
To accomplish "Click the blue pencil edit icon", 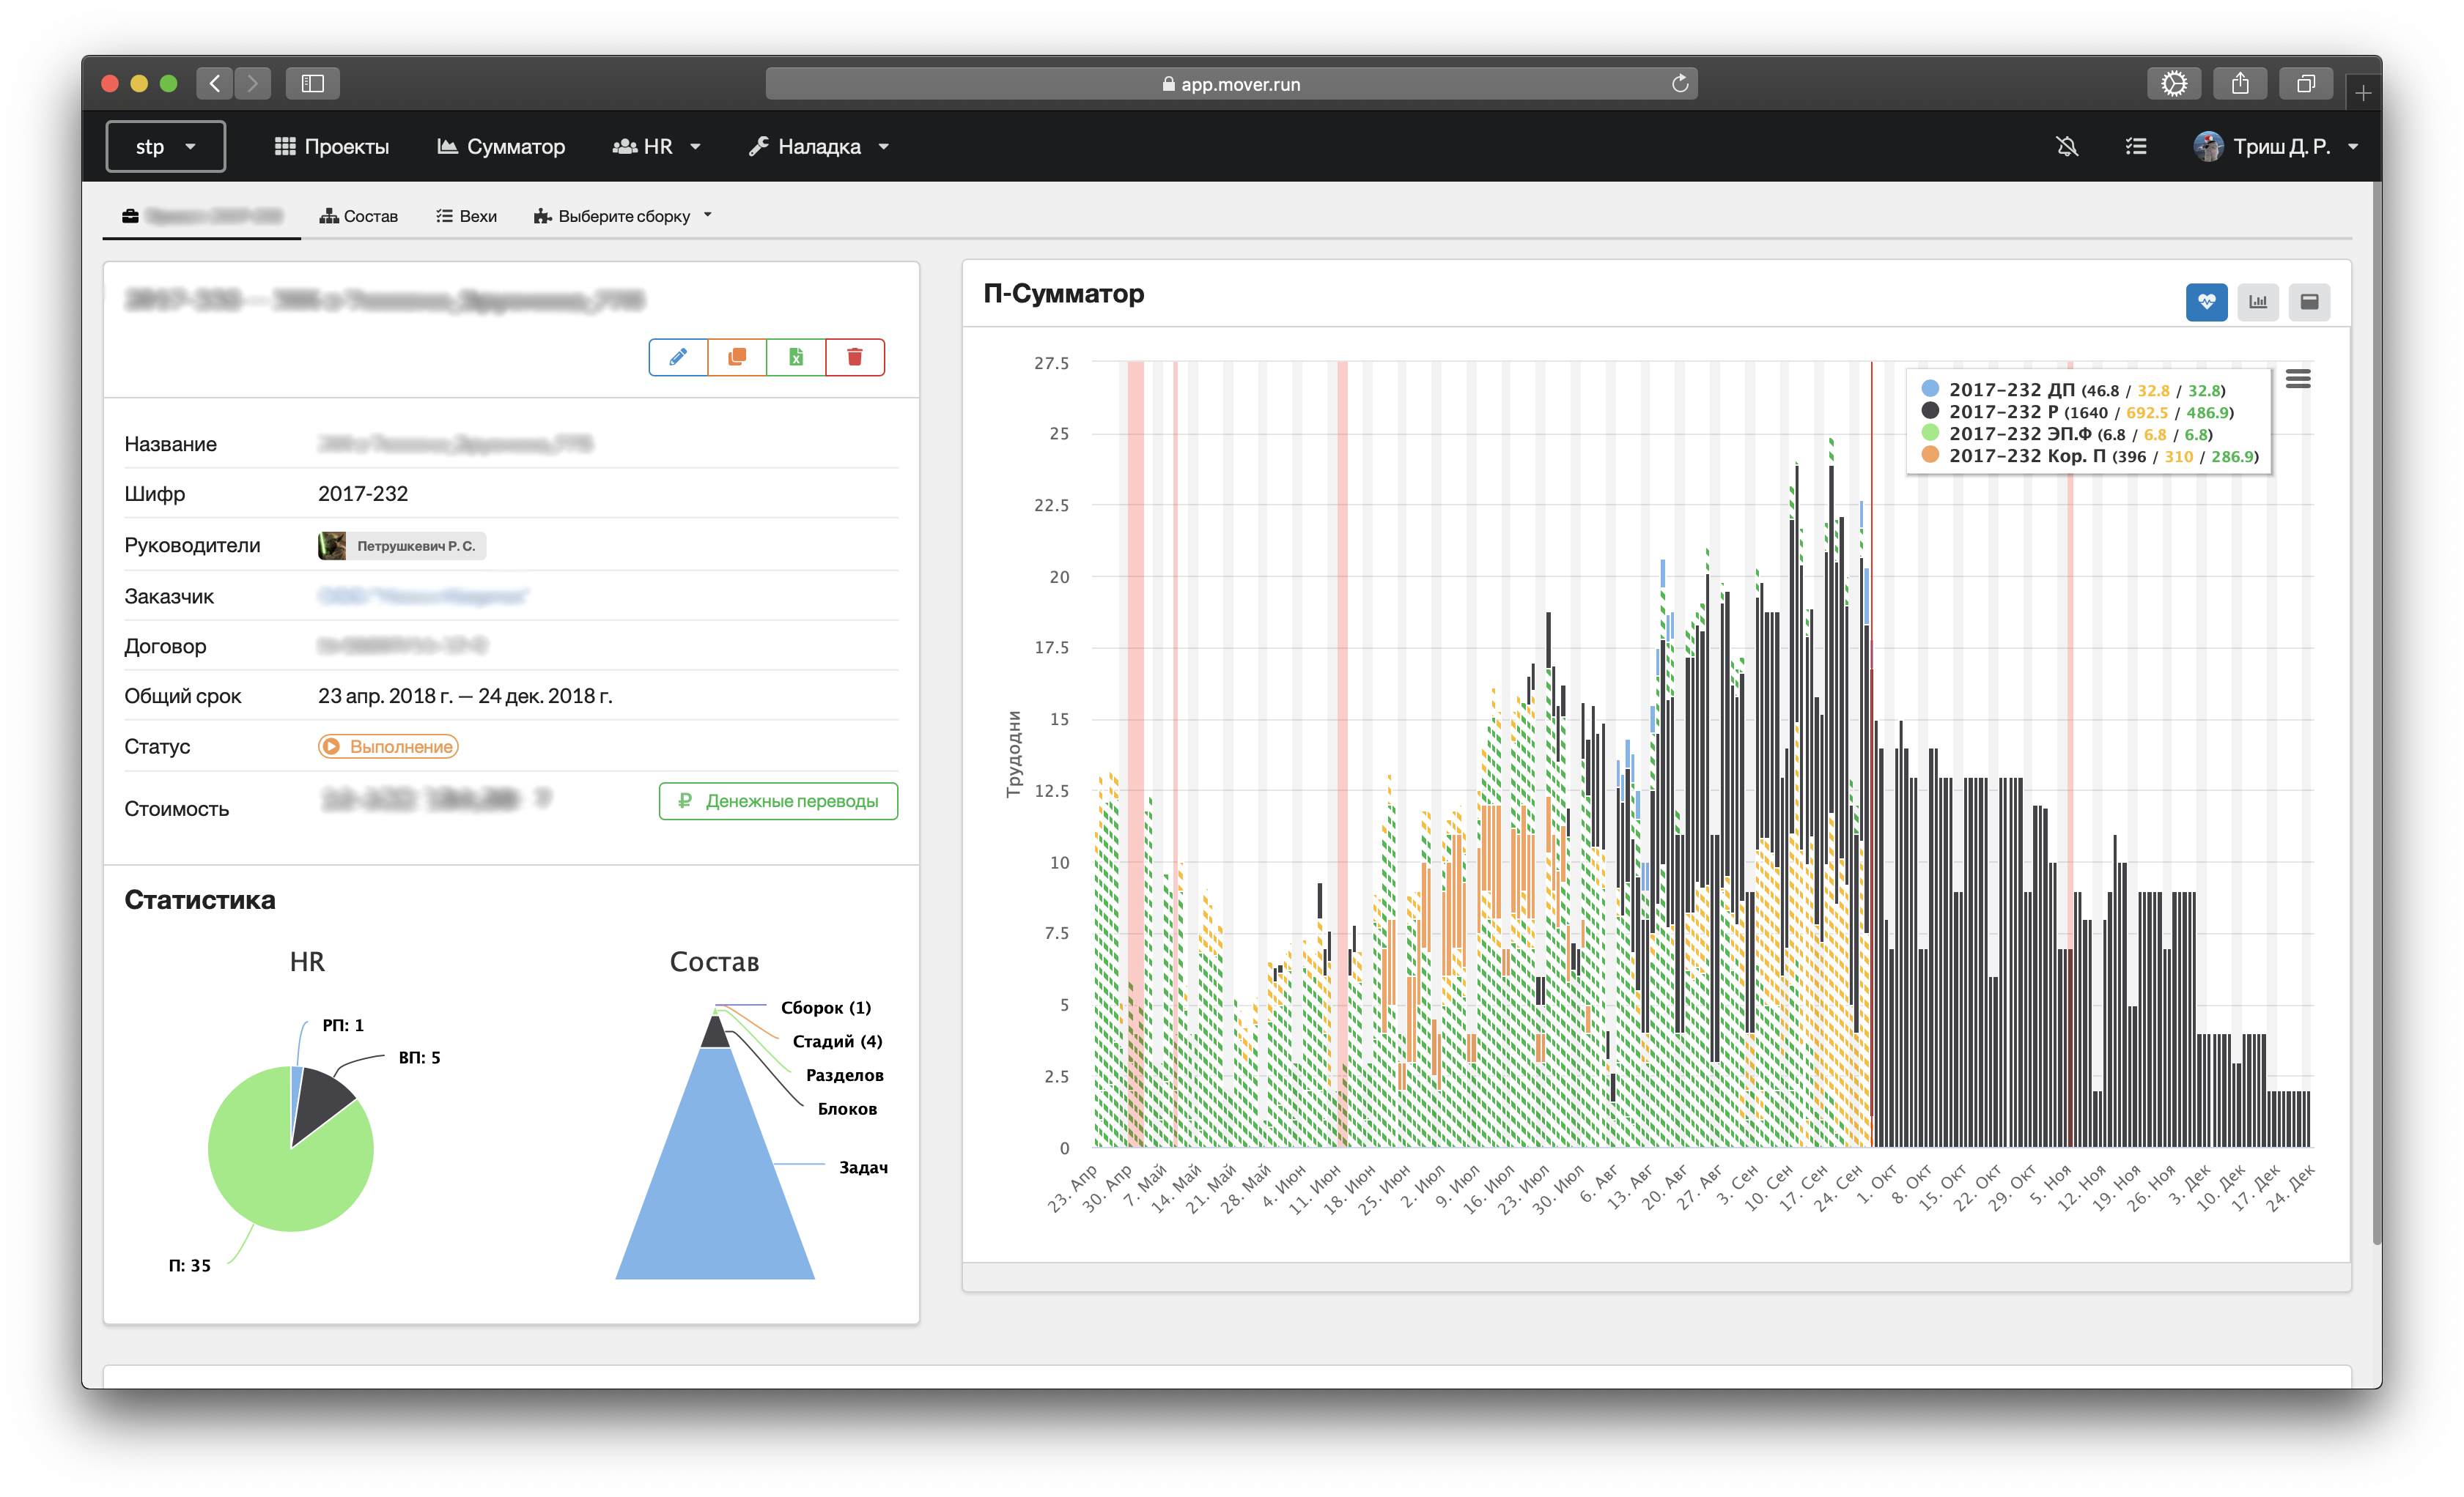I will [678, 357].
